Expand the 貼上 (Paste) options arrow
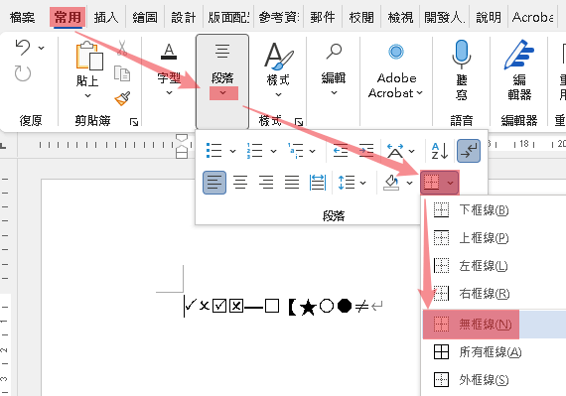Viewport: 566px width, 396px height. point(87,95)
